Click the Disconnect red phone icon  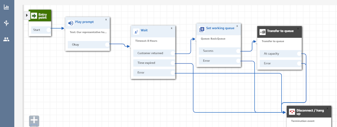292,112
